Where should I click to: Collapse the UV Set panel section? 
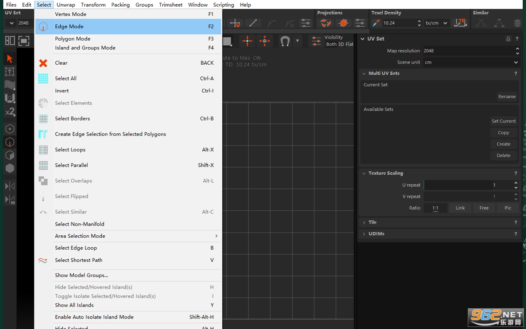tap(362, 39)
